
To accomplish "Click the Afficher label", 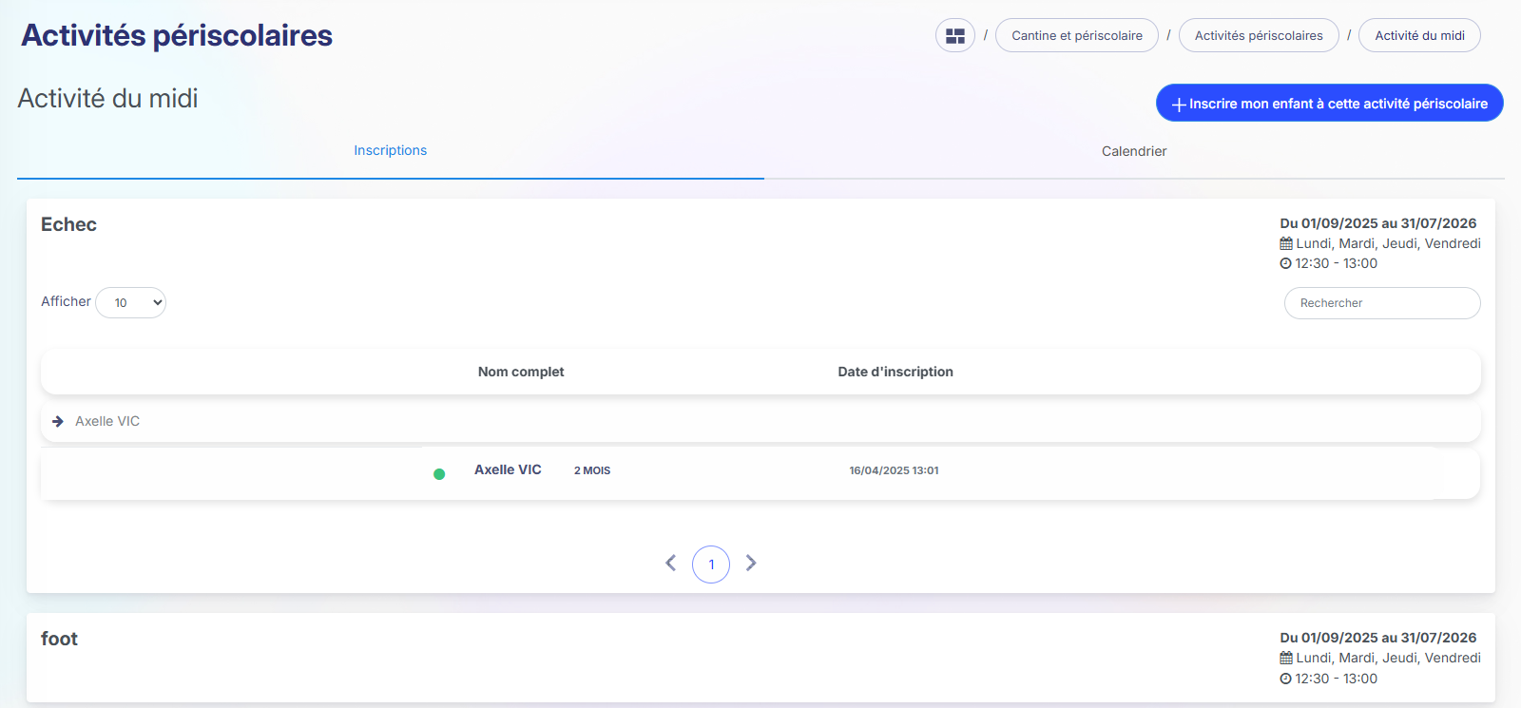I will (66, 301).
